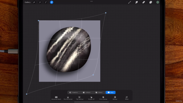Select the Smudge finger tool
Image resolution: width=183 pixels, height=103 pixels.
pyautogui.click(x=137, y=2)
